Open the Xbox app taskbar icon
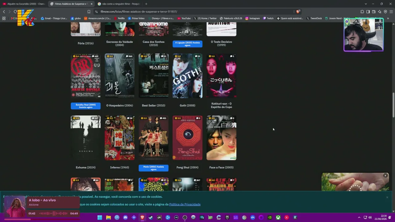 [278, 217]
